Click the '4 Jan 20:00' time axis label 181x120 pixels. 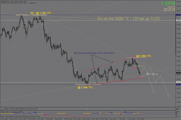113,119
